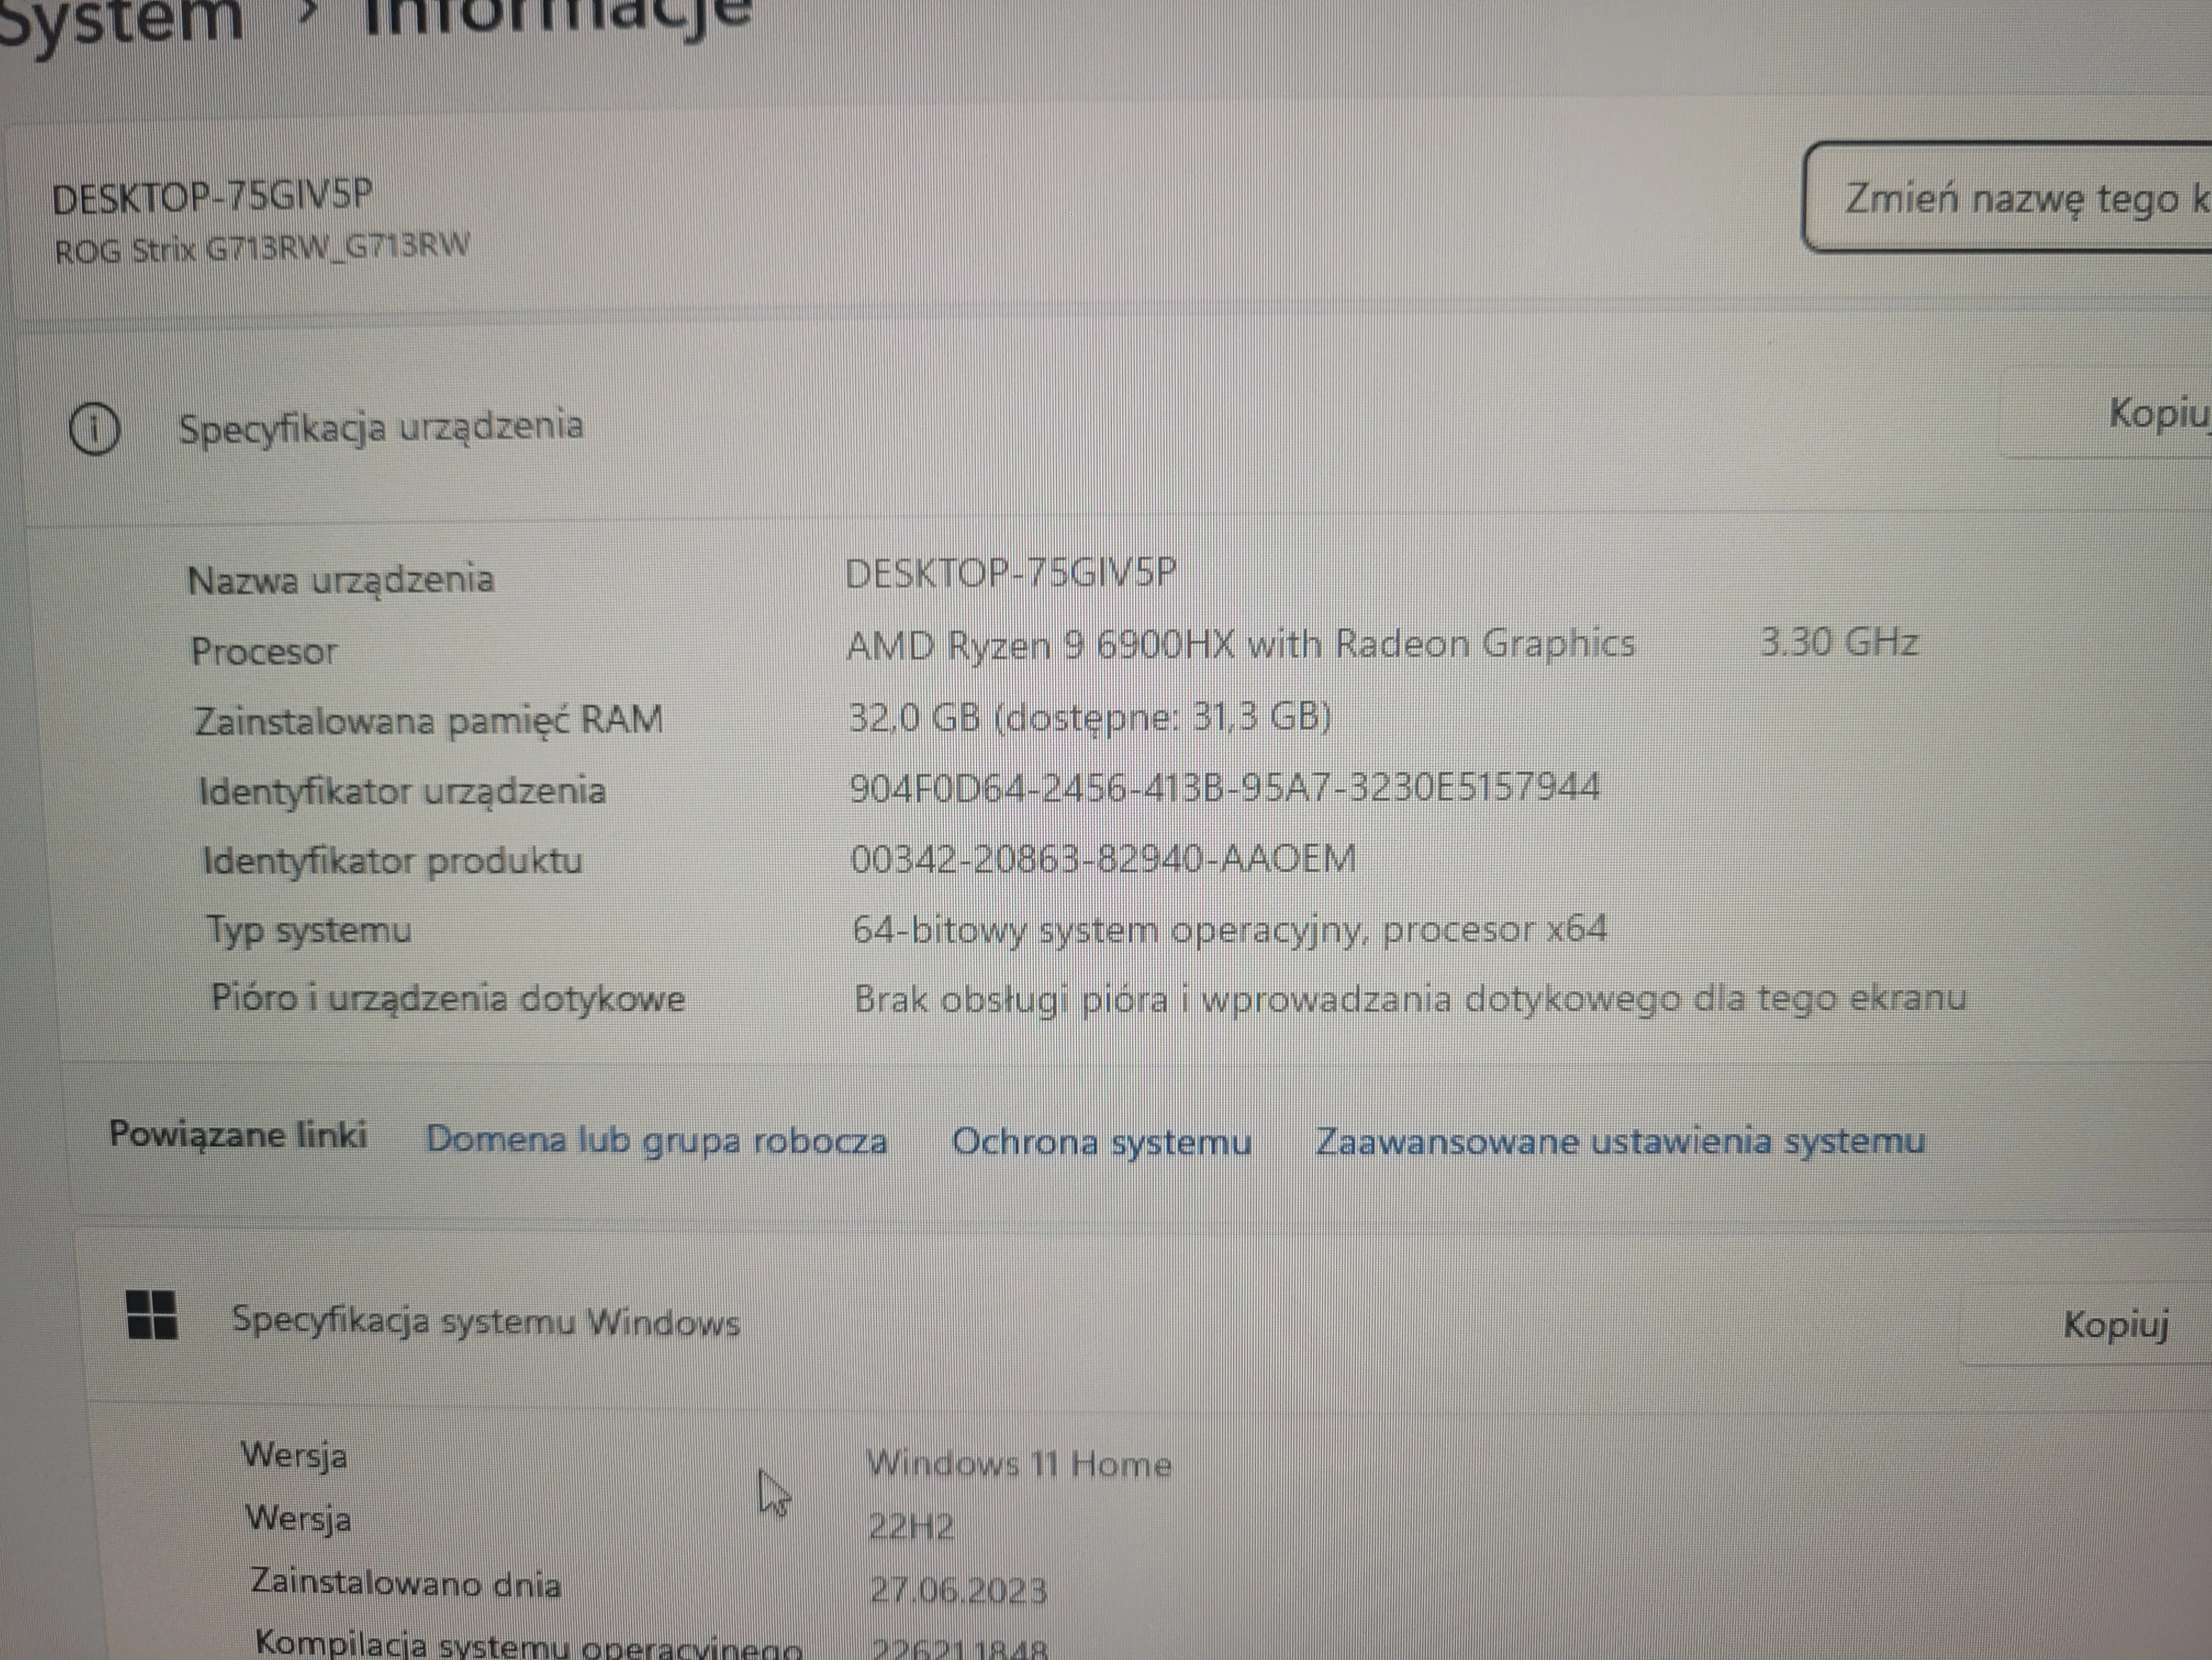Click the 'Procesor' label
Screen dimensions: 2212x1660
tap(264, 652)
